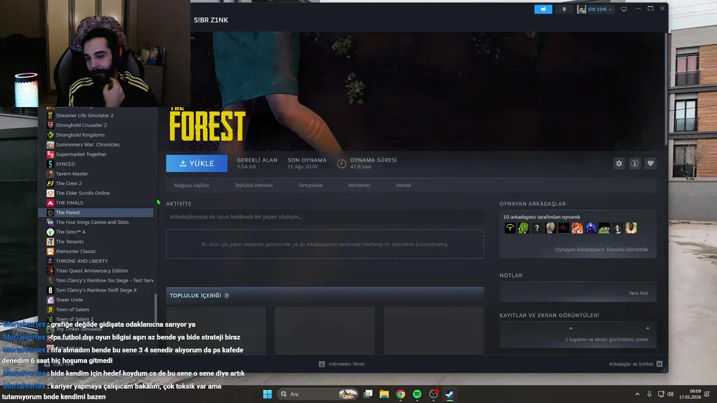Click the activity status input field

325,217
